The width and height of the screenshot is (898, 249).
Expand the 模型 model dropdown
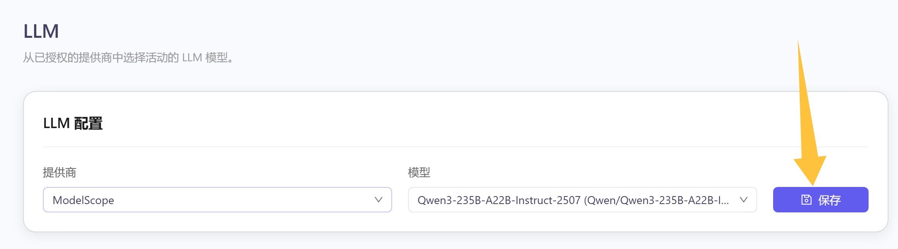click(x=582, y=200)
